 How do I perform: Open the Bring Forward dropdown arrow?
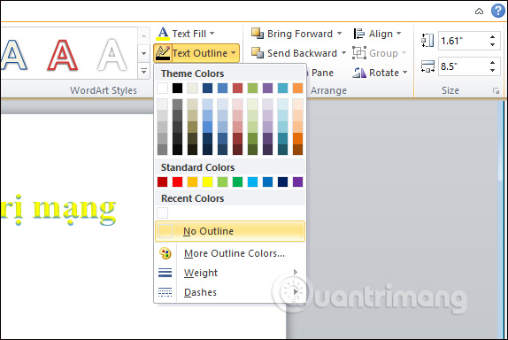pos(339,34)
